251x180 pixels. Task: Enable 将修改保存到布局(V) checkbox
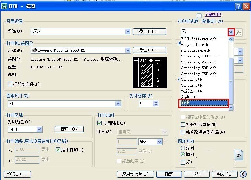183,132
